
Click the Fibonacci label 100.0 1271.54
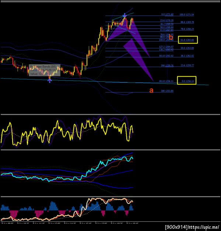187,15
